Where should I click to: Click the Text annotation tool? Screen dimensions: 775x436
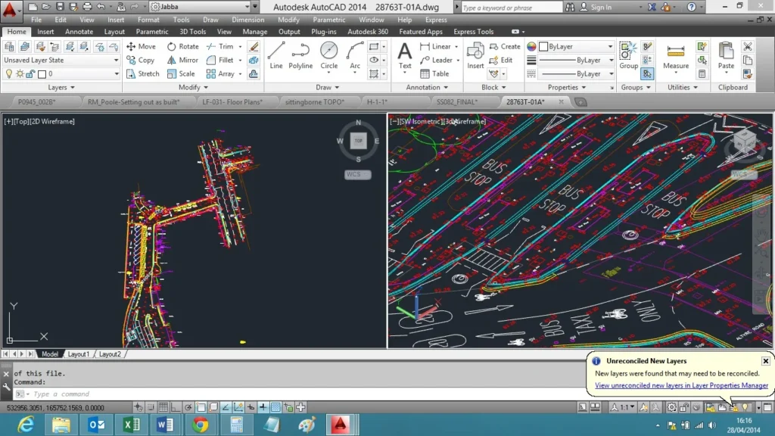(x=405, y=55)
